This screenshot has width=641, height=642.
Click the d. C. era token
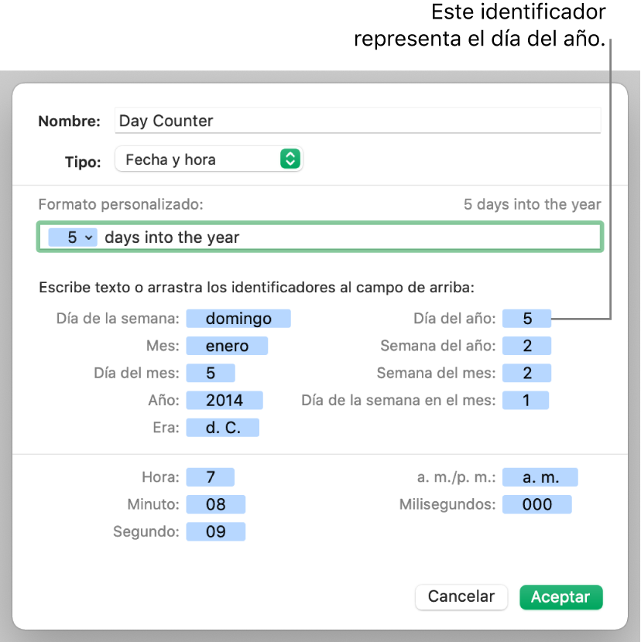point(222,427)
